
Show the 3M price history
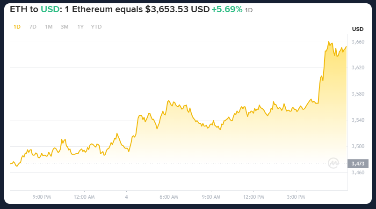65,27
